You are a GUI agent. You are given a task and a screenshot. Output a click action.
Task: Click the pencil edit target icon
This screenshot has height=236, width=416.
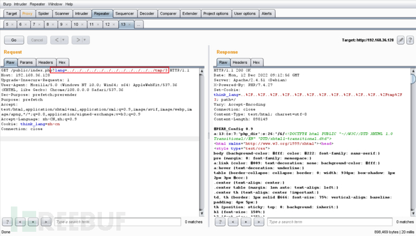pyautogui.click(x=400, y=40)
